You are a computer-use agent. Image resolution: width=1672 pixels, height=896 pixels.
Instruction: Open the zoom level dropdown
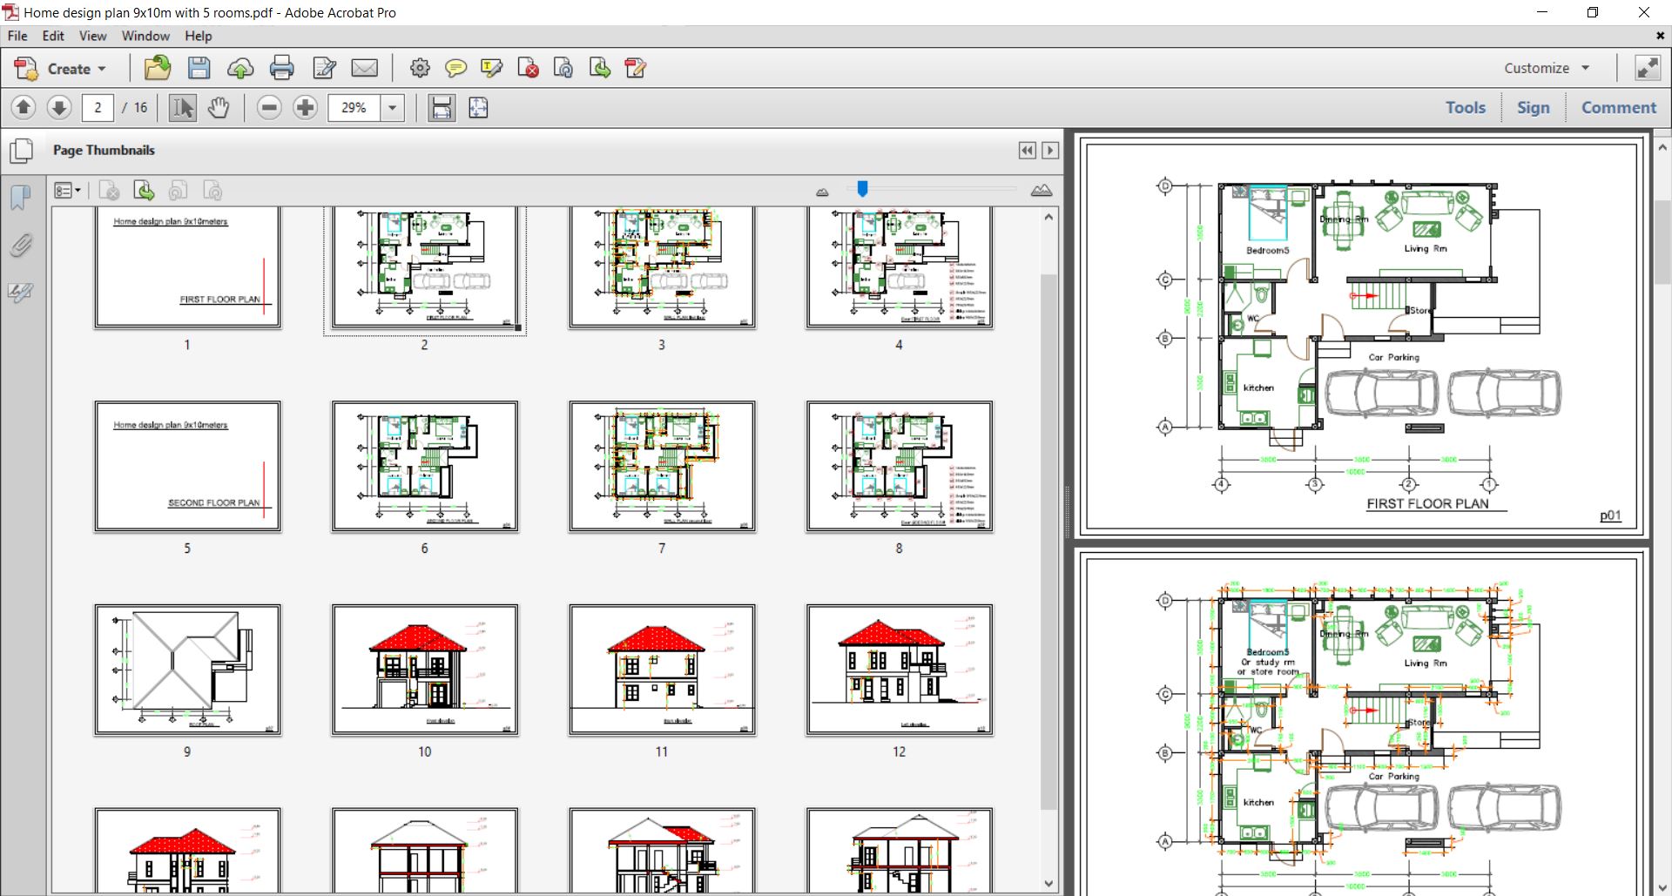(393, 108)
